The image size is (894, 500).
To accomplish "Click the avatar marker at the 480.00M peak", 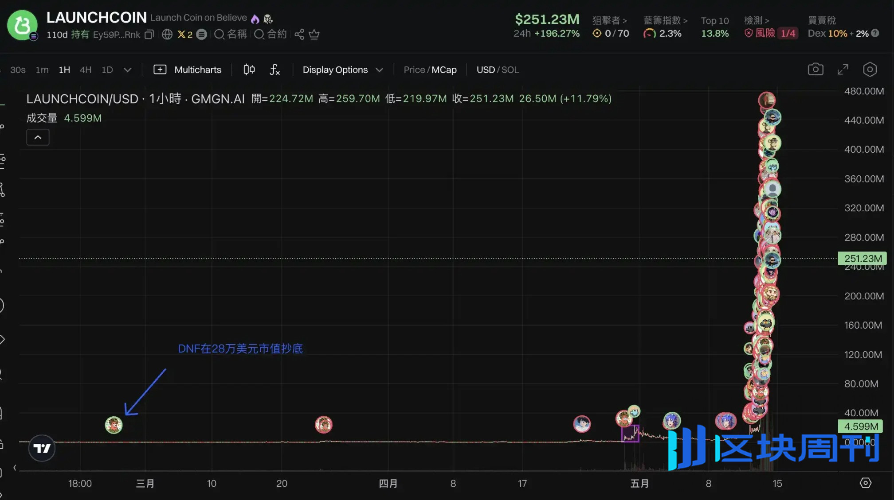I will 767,100.
